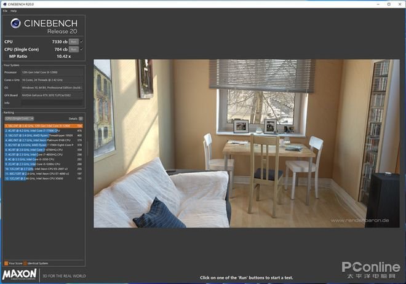The width and height of the screenshot is (406, 284).
Task: Close the Cinebench window
Action: pos(399,3)
